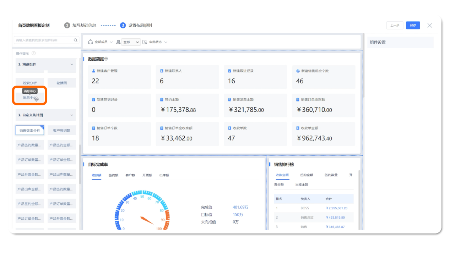Click the 全部成员 organization icon
Screen dimensions: 450x253
coord(90,42)
